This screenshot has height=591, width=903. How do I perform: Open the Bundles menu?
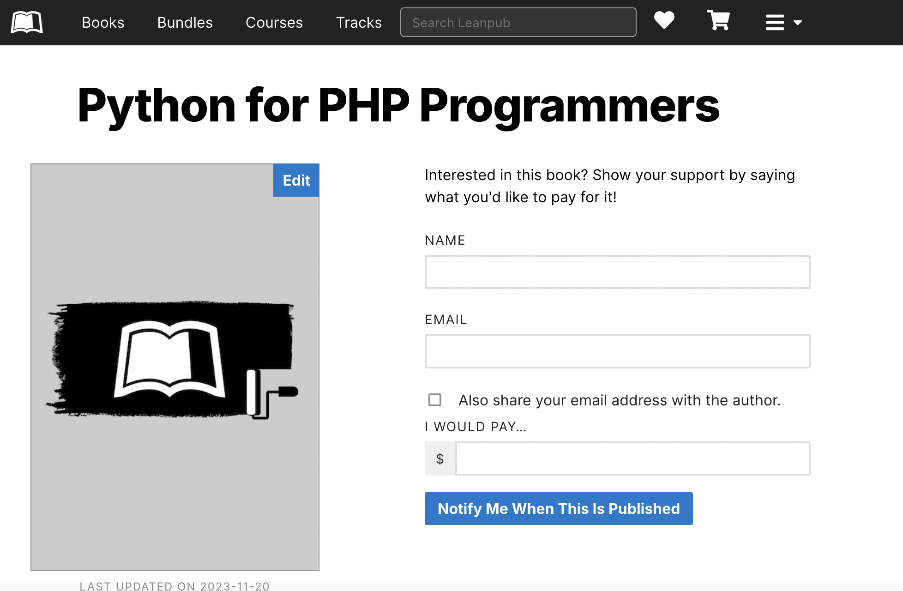185,22
